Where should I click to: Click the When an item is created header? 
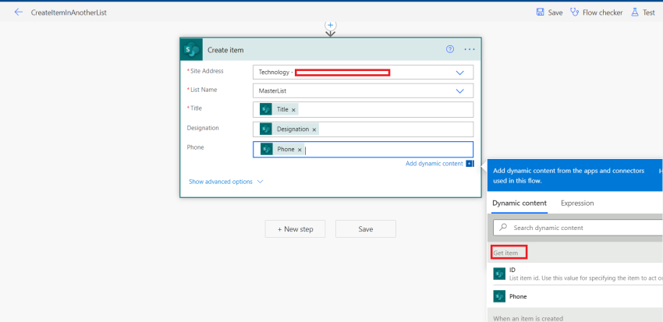click(528, 318)
